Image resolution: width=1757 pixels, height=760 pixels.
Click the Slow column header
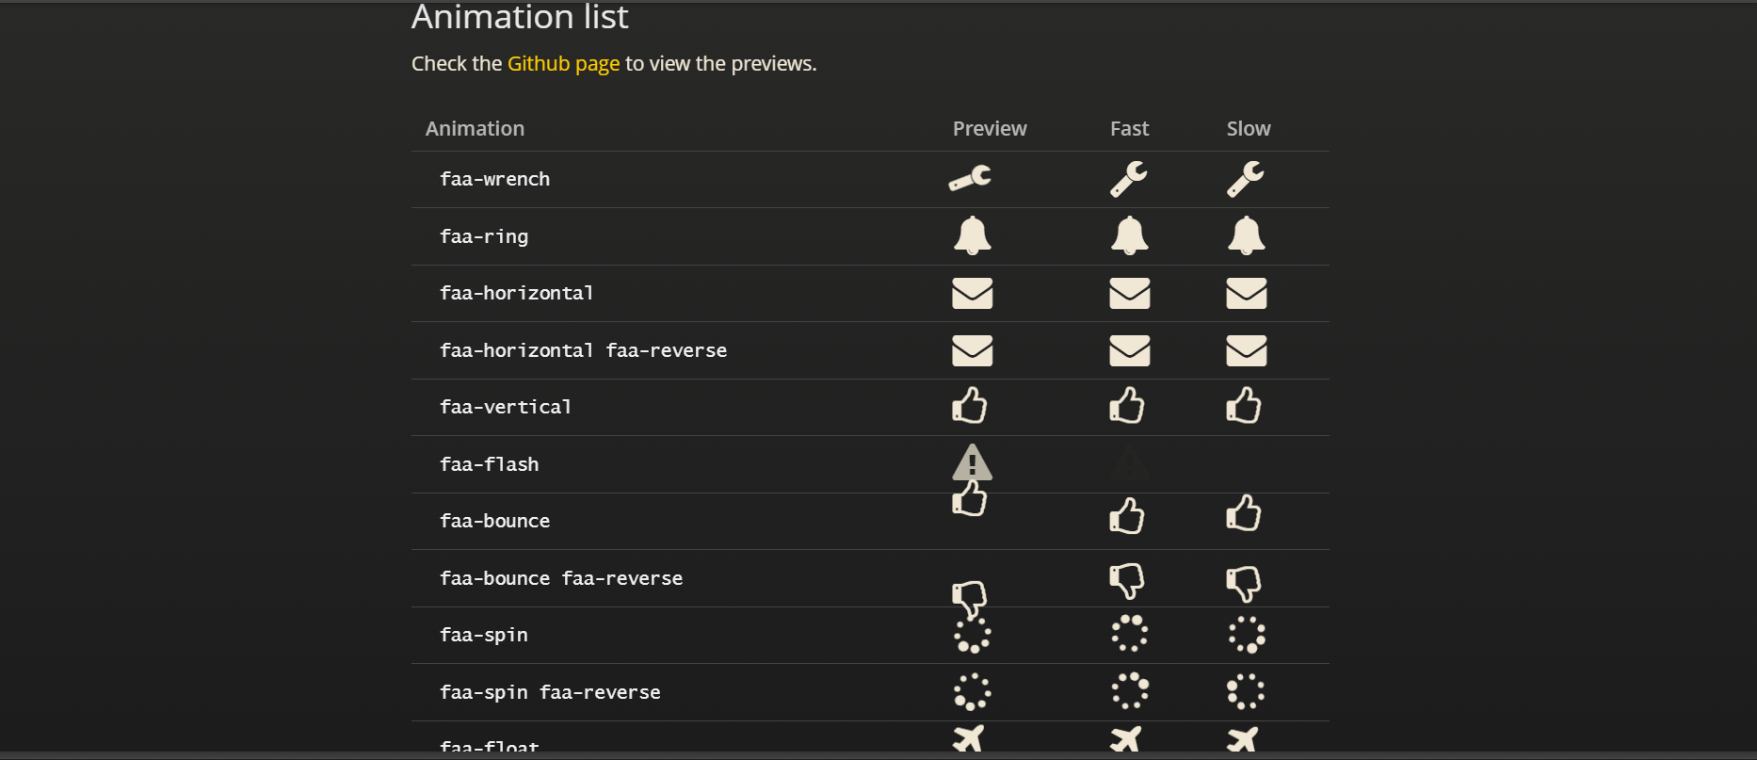click(1249, 129)
